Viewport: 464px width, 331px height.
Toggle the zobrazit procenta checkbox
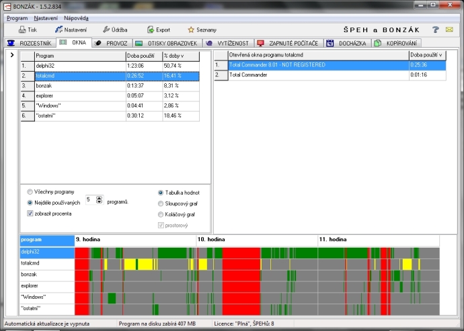[30, 214]
